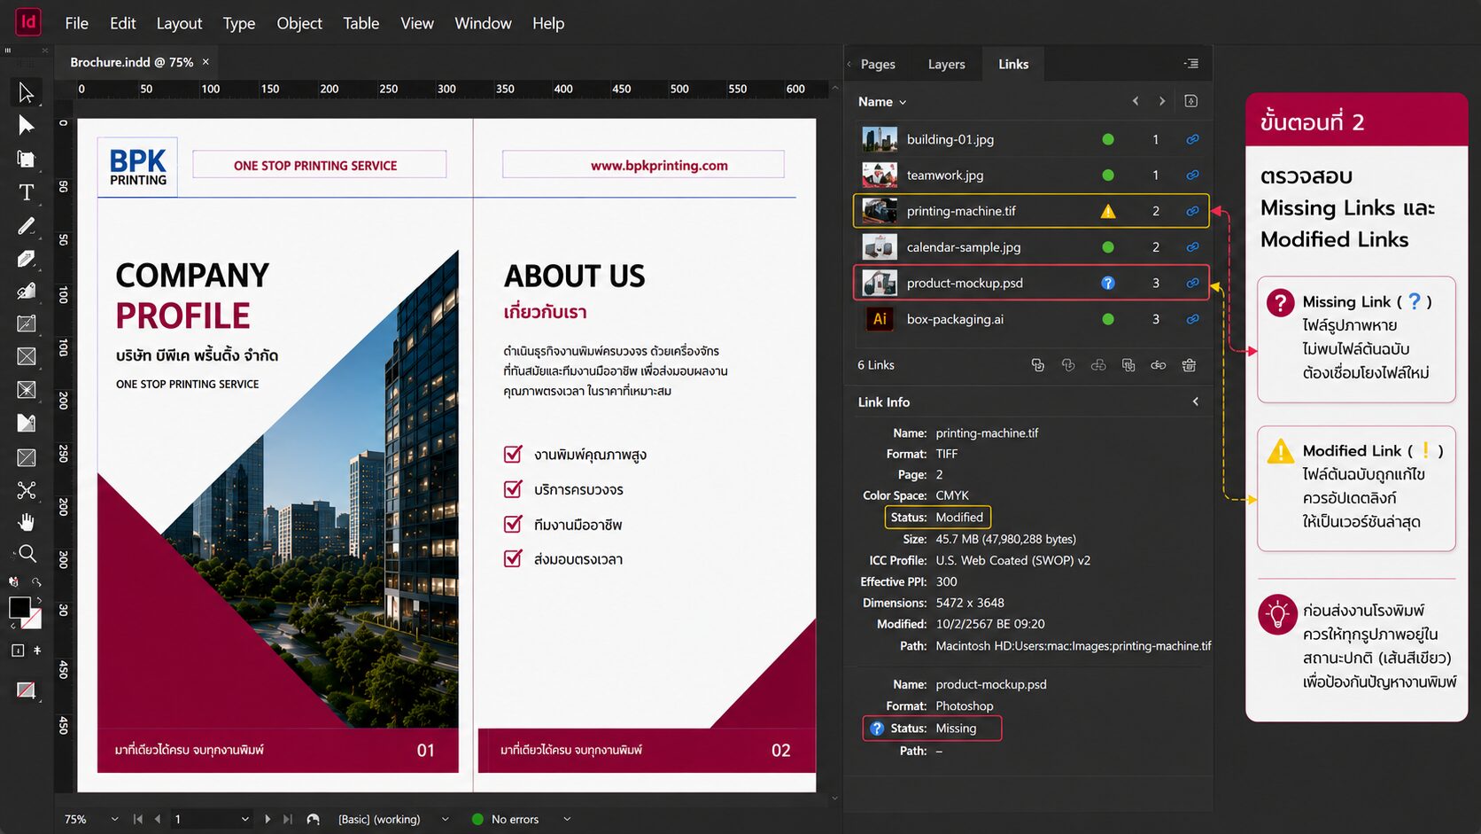Click the stroke swatch with red slash
The width and height of the screenshot is (1481, 834).
[33, 619]
